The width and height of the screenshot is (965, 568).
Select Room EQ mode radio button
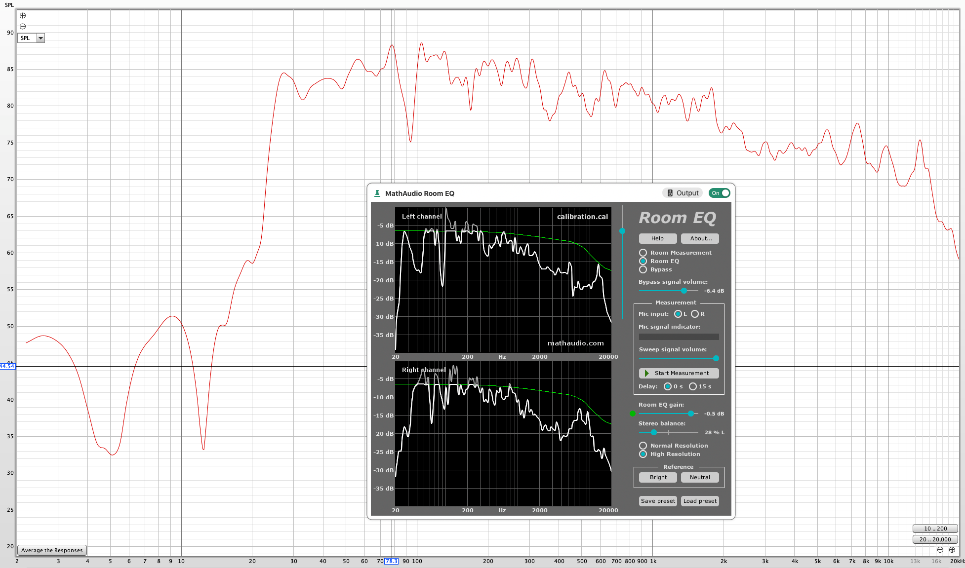coord(643,261)
